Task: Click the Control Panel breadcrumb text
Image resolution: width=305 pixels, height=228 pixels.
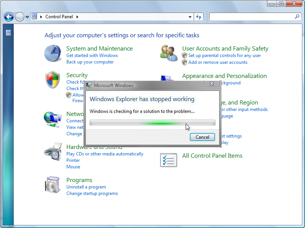Action: click(59, 17)
